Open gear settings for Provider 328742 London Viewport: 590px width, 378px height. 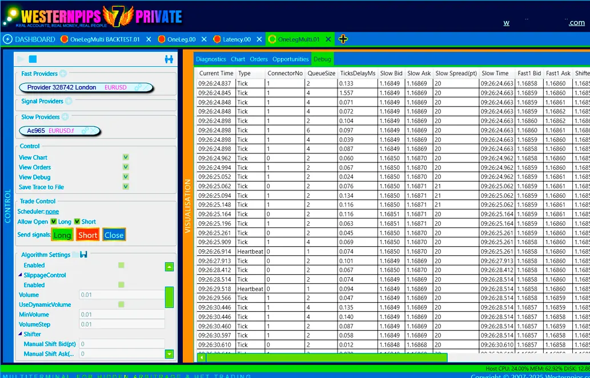pos(138,87)
